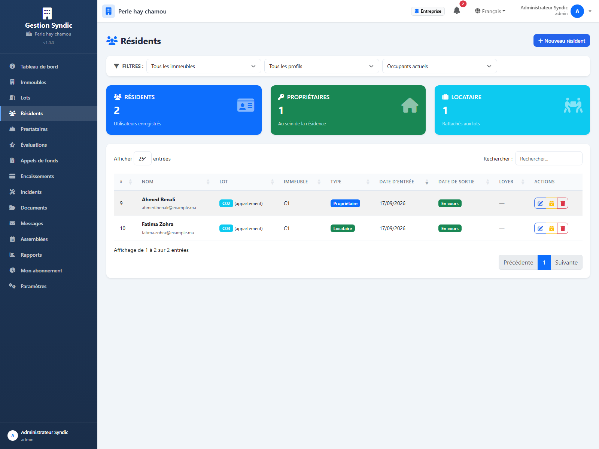Click the admin avatar icon in header

click(577, 11)
